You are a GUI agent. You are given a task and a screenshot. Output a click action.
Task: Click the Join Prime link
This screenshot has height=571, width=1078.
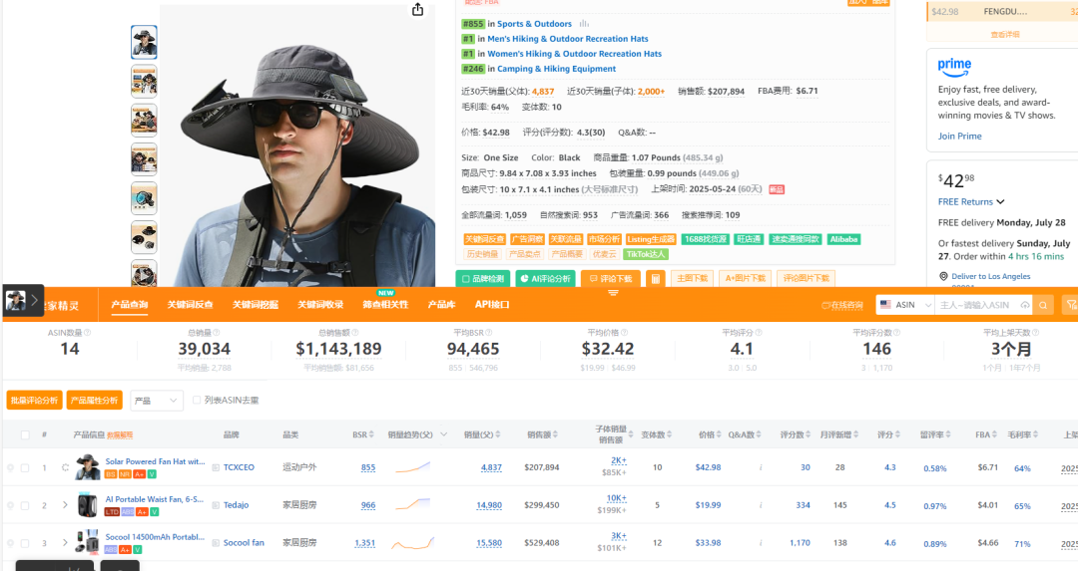click(959, 136)
